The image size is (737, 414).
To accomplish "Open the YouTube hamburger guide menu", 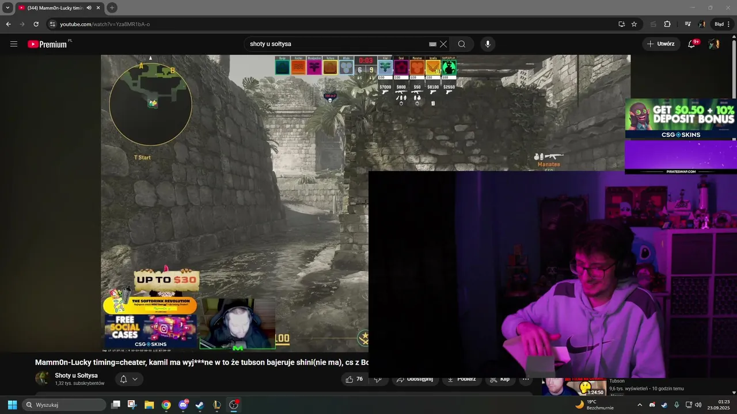I will (14, 44).
